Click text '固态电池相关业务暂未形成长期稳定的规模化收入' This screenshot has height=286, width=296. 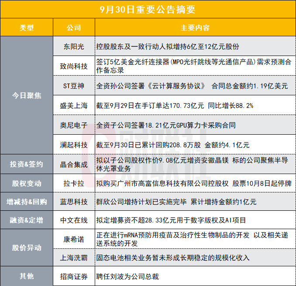173,258
